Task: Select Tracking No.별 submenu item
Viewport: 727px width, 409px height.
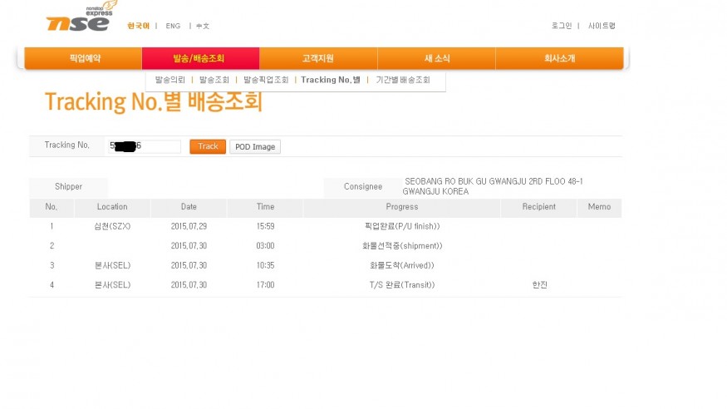Action: click(x=331, y=80)
